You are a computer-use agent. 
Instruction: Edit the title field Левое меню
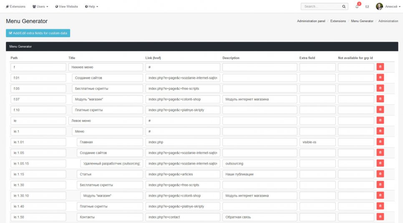tap(106, 121)
